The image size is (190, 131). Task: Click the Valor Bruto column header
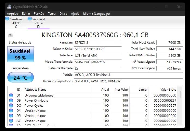[163, 90]
